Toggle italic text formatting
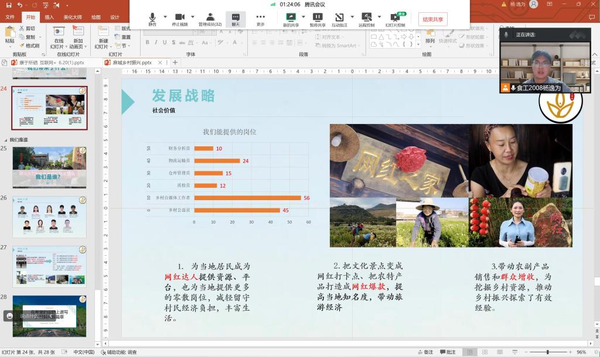 156,42
